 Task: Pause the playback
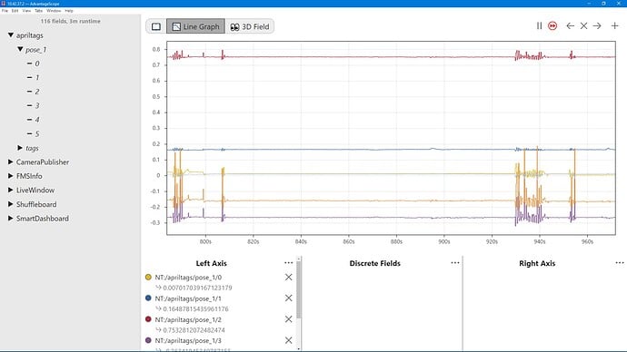[539, 26]
